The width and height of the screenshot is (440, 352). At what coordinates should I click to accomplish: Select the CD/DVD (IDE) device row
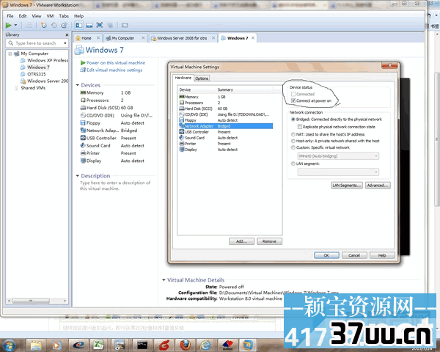[226, 114]
